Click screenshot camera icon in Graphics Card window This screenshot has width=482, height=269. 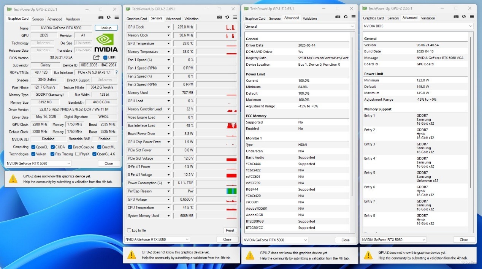point(101,17)
